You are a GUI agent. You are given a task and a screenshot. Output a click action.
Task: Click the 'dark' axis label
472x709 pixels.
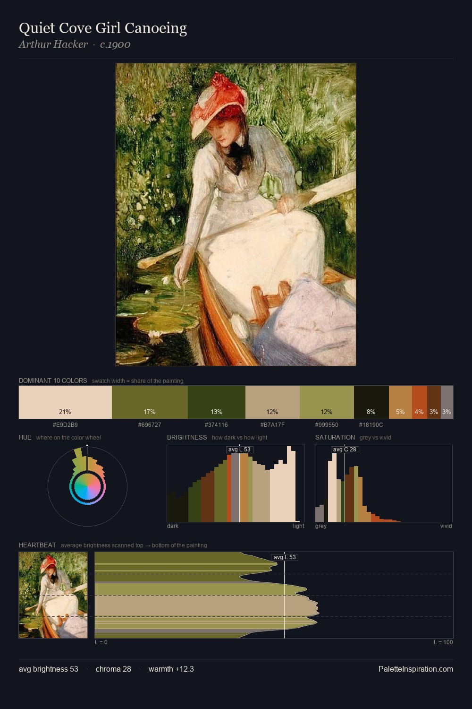click(173, 526)
